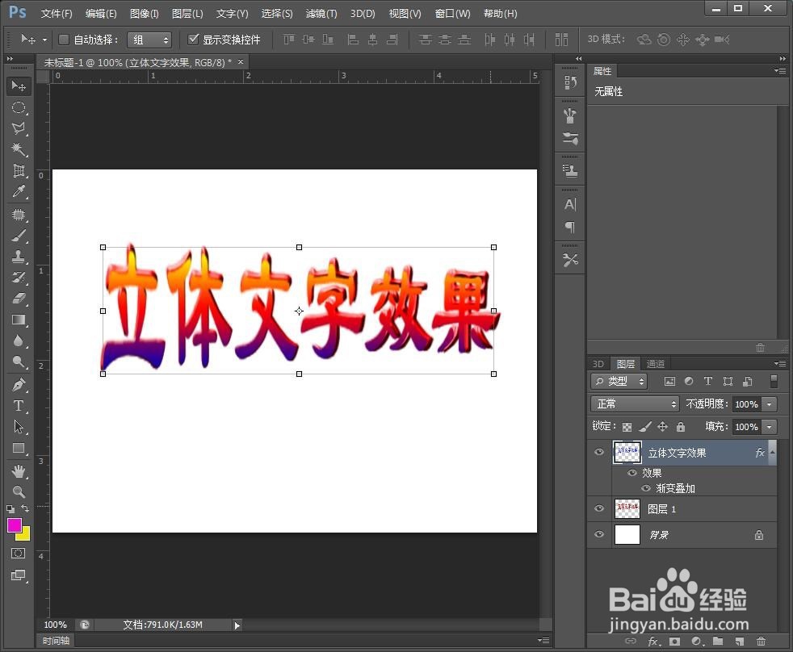Enable the 自动选择 checkbox

coord(64,39)
